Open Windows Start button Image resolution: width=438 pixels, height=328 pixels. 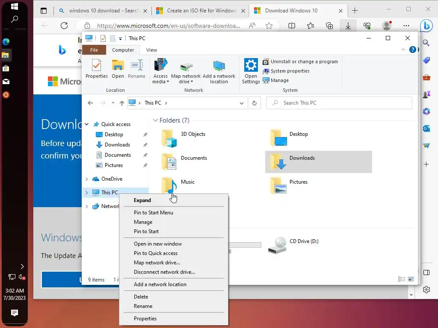click(15, 6)
